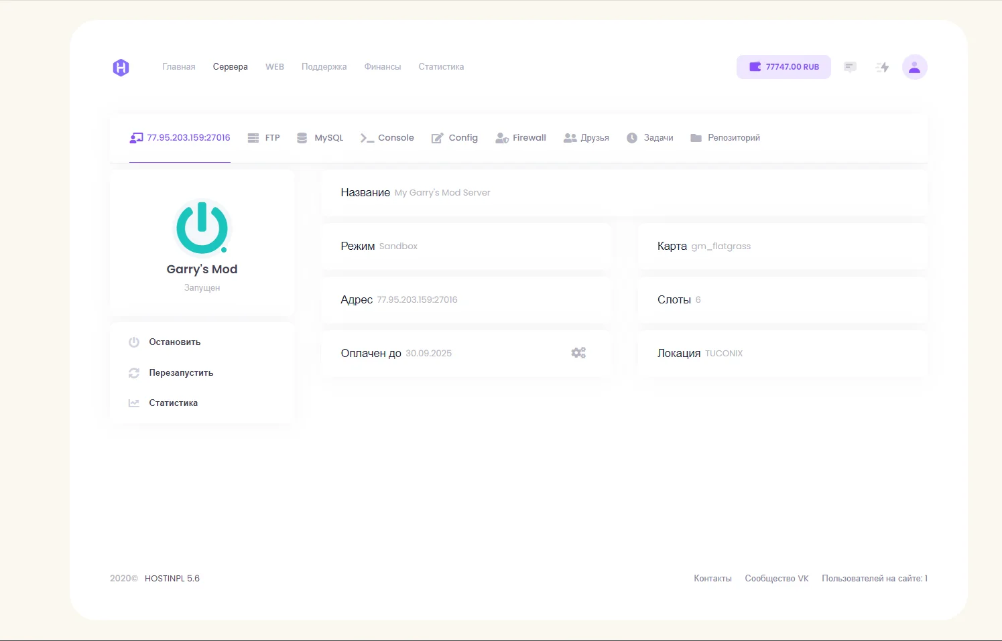Screen dimensions: 1002x641
Task: Open the Репозиторий tab
Action: coord(725,138)
